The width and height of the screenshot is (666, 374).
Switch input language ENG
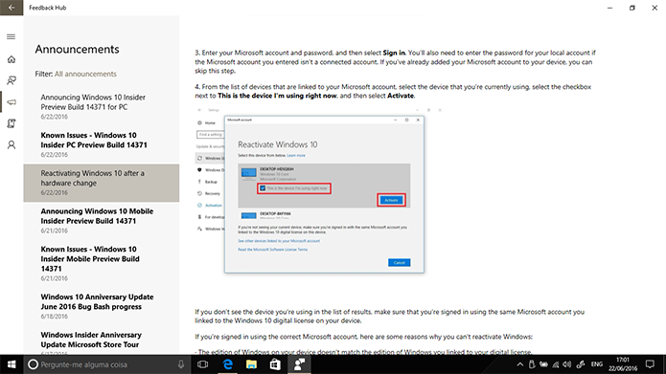[x=597, y=364]
